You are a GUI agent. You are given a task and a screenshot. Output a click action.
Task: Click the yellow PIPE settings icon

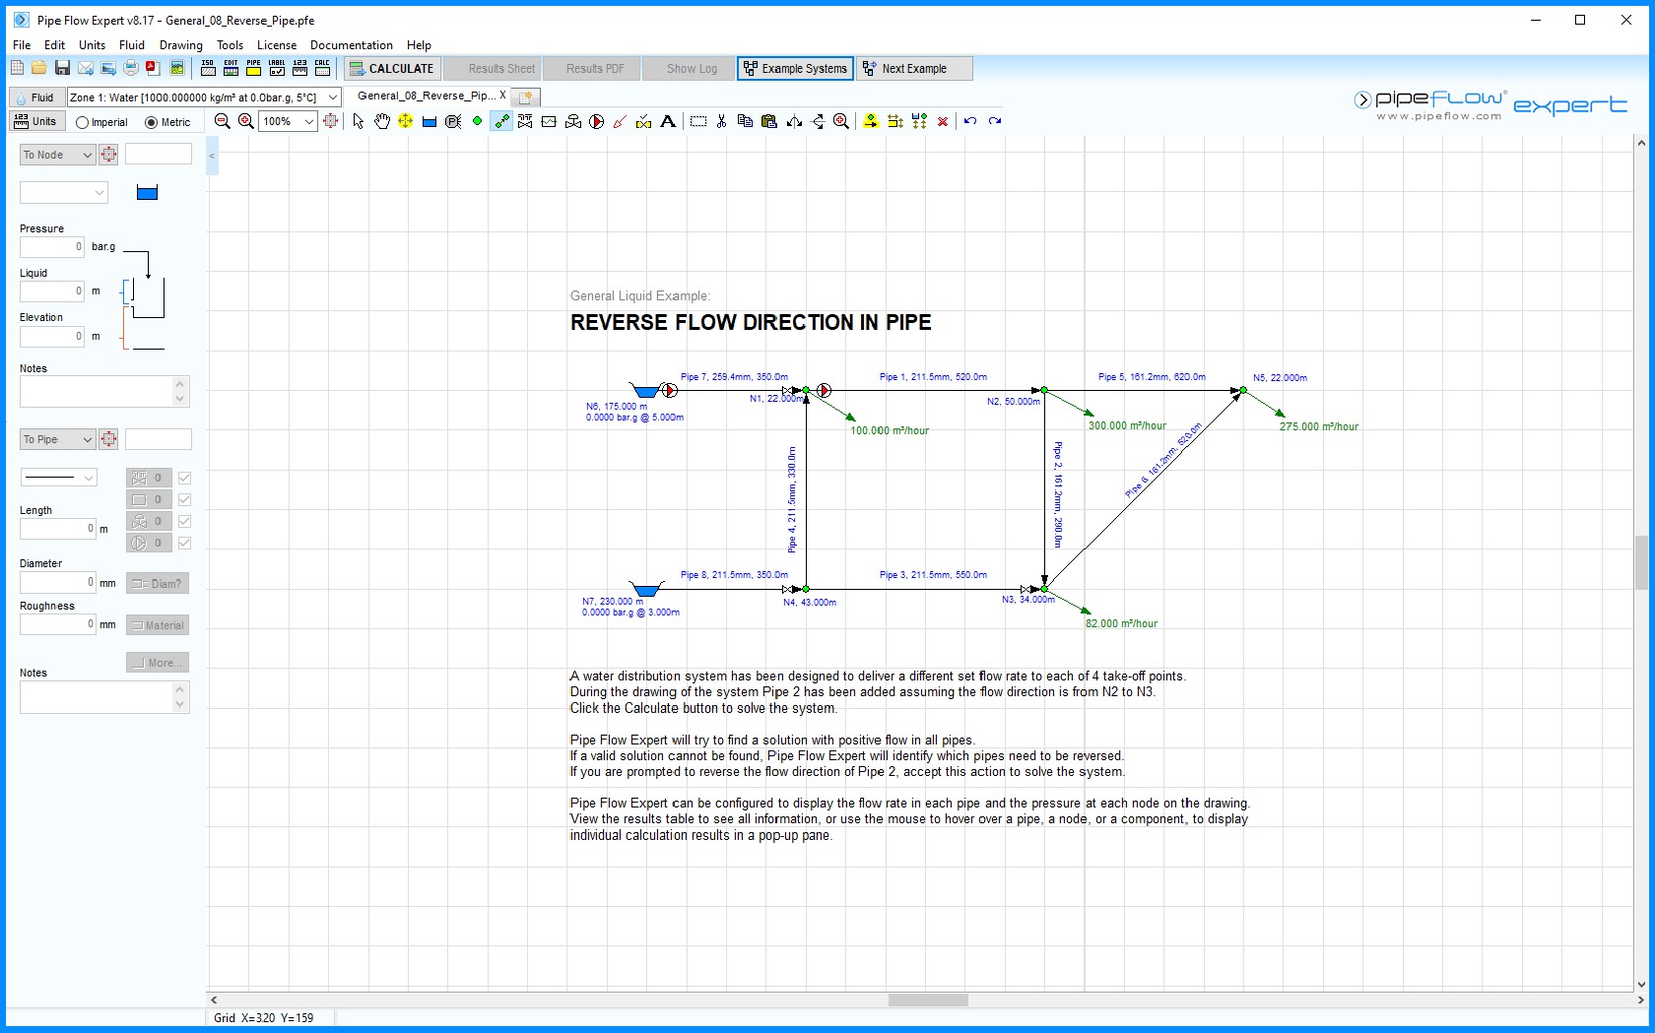(253, 68)
